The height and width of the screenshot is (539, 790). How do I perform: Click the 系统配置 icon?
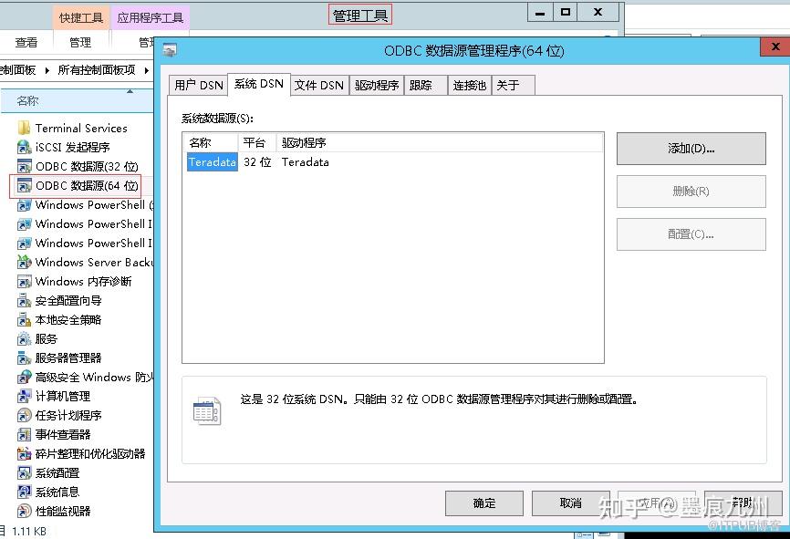pyautogui.click(x=24, y=473)
